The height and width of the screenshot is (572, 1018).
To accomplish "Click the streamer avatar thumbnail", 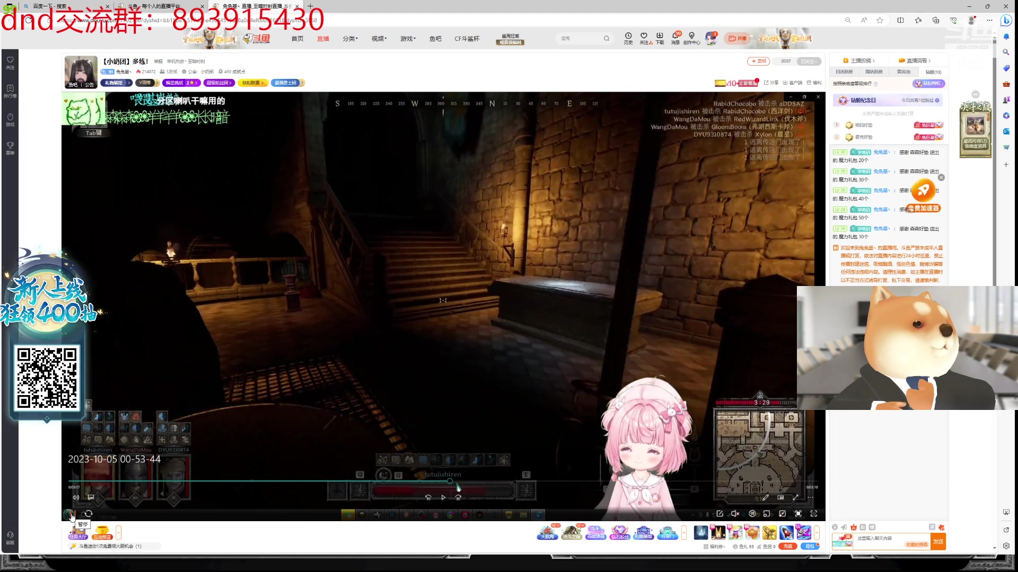I will (x=81, y=72).
